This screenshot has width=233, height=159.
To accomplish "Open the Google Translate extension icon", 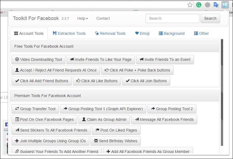I will coord(216,5).
